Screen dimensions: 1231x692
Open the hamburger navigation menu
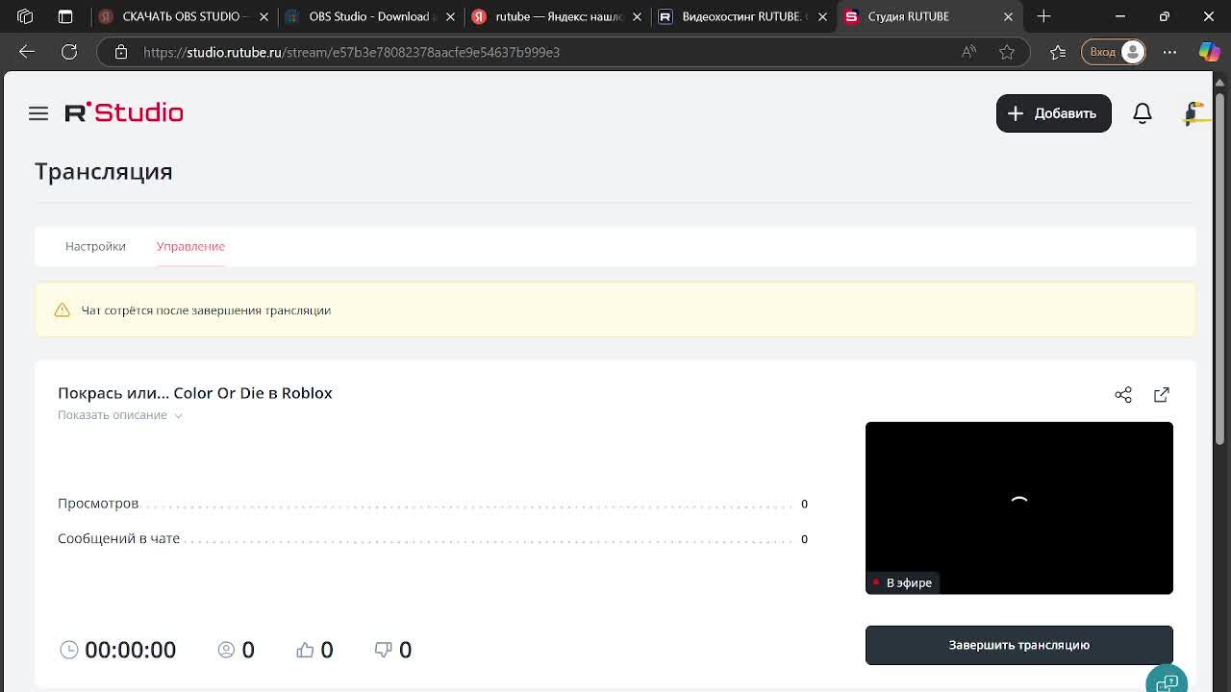point(38,113)
